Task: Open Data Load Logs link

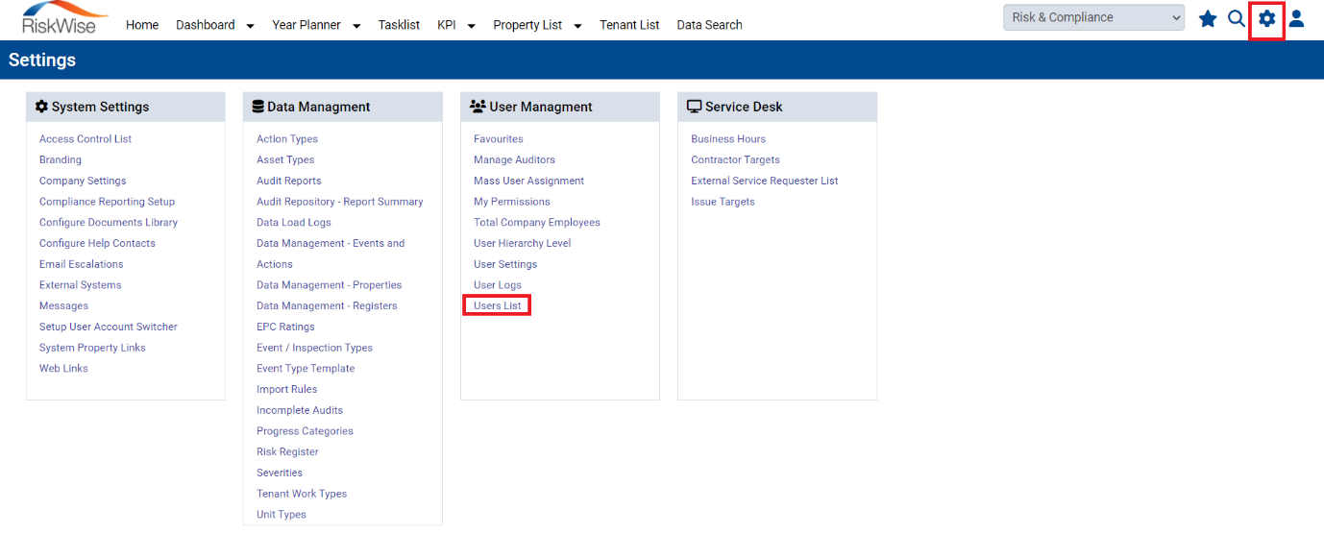Action: pos(294,223)
